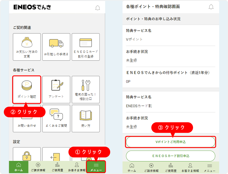This screenshot has width=228, height=174.
Task: Click ENEOSでんきからの付与ポイント label
Action: click(x=168, y=73)
